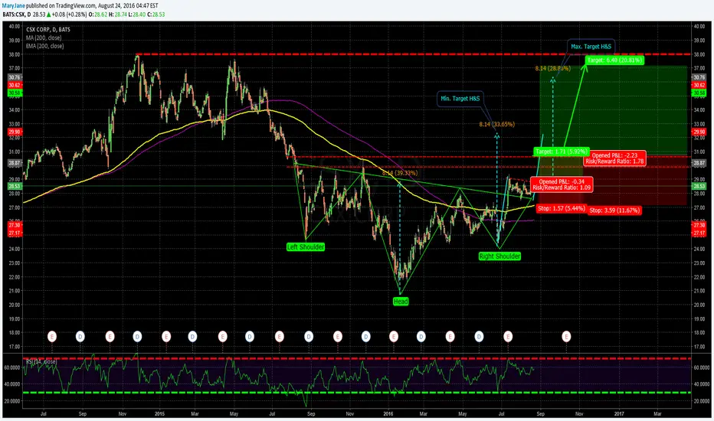This screenshot has width=714, height=421.
Task: Open the earnings E marker in October 2015
Action: coord(337,337)
